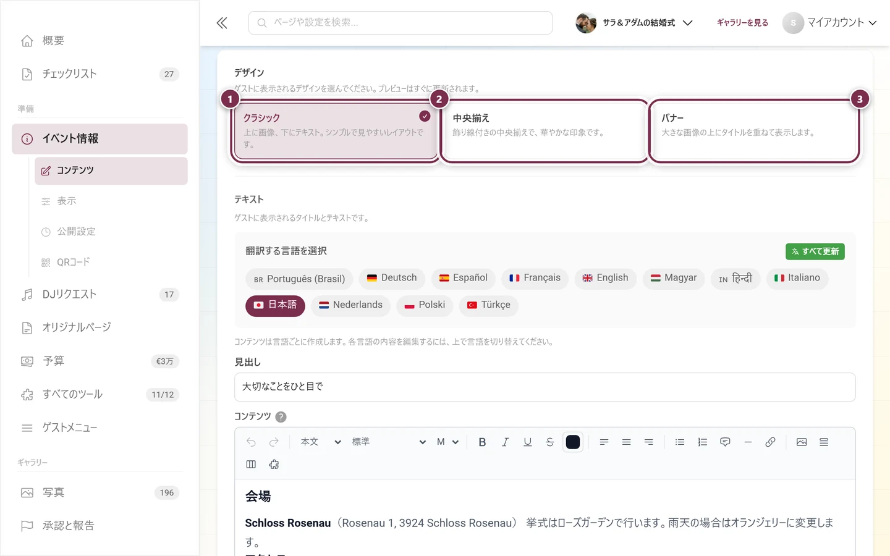The image size is (890, 556).
Task: Switch translation language to Deutsch
Action: [x=392, y=278]
